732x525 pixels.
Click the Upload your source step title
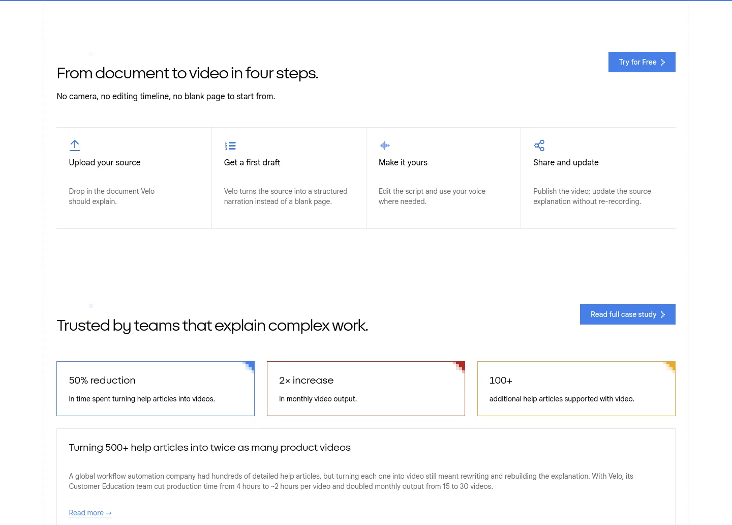[x=105, y=162]
